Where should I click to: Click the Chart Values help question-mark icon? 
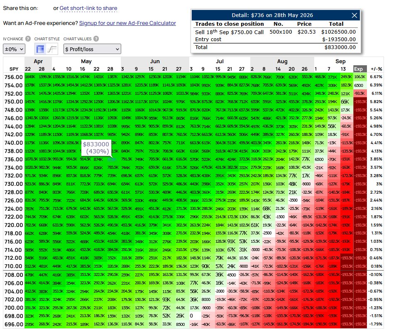coord(96,39)
